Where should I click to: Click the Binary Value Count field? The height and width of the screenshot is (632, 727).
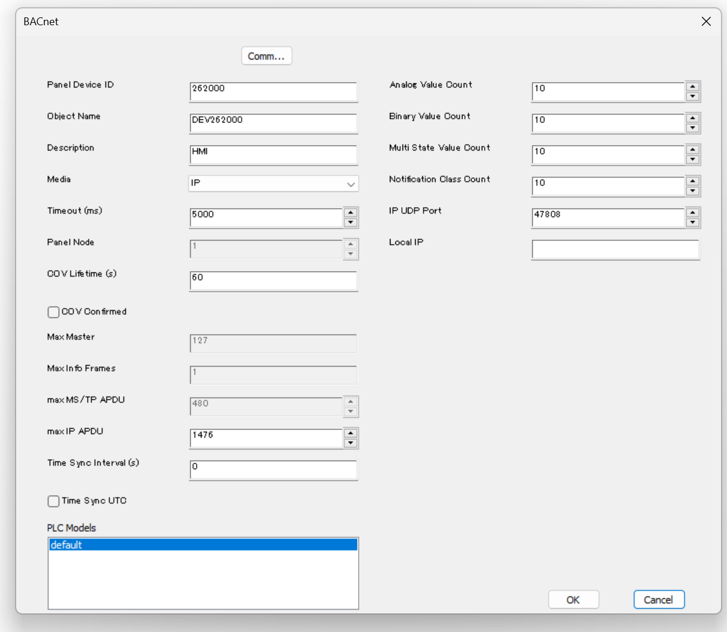(608, 124)
